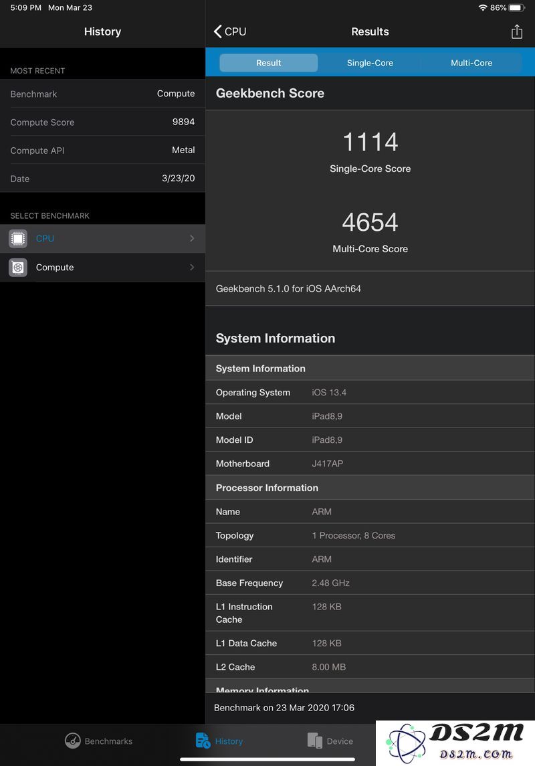Tap the Multi-Core Score value 4654

(x=370, y=222)
